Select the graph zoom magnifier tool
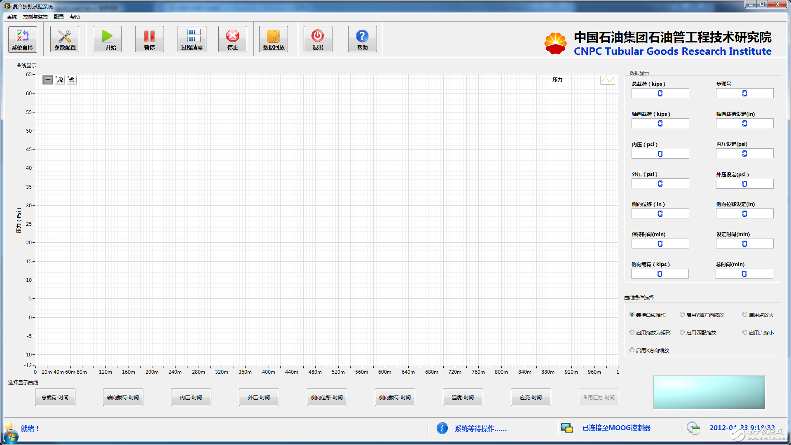Image resolution: width=791 pixels, height=445 pixels. 60,80
